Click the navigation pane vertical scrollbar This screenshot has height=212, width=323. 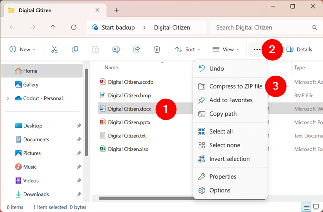(87, 112)
